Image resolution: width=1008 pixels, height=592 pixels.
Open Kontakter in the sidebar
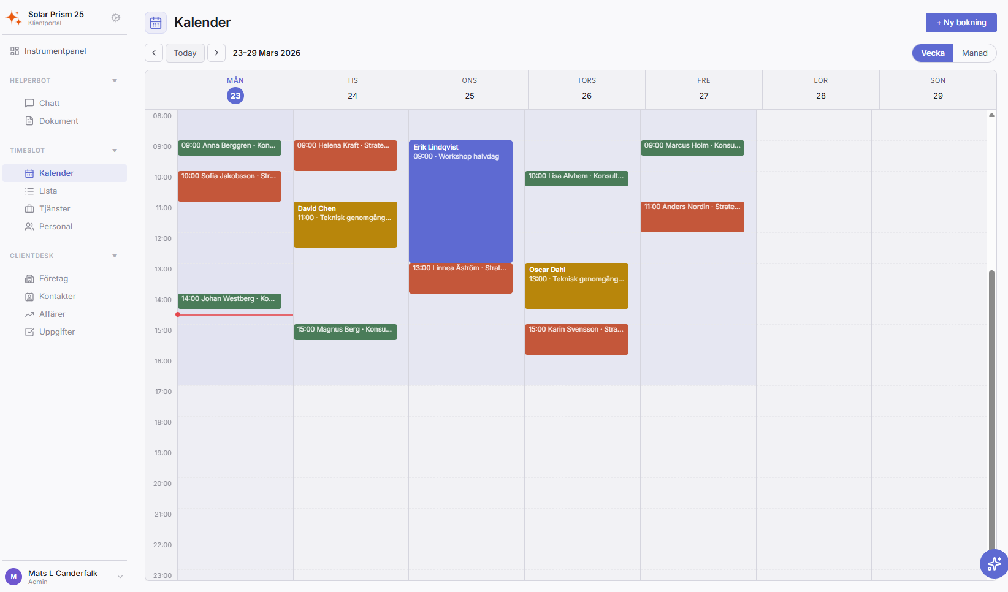click(x=57, y=297)
